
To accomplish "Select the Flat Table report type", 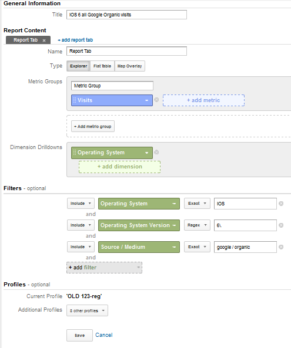I will coord(102,66).
